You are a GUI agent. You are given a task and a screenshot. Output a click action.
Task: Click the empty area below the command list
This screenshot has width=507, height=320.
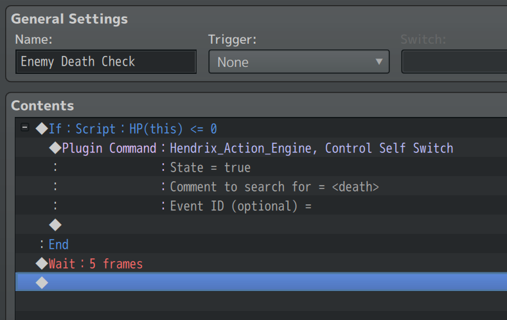coord(262,305)
